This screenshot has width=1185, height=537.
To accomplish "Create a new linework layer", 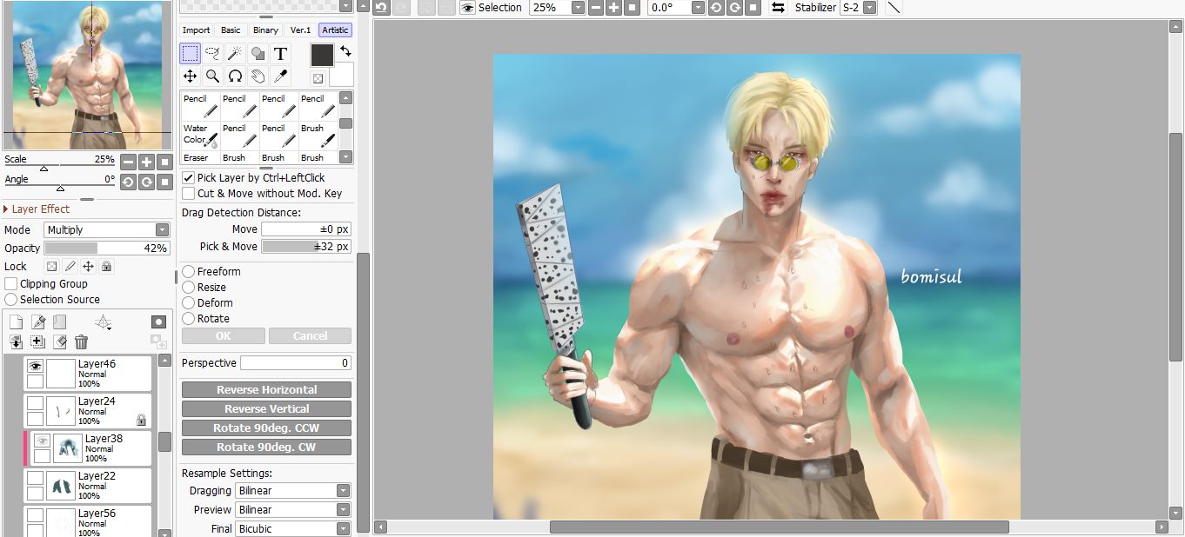I will tap(38, 322).
